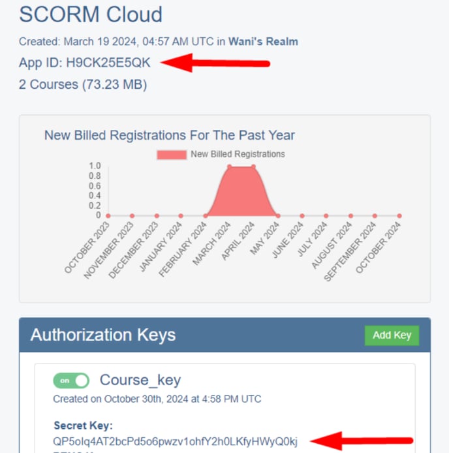Screen dimensions: 449x453
Task: Click the October 2024 data point
Action: pyautogui.click(x=399, y=216)
